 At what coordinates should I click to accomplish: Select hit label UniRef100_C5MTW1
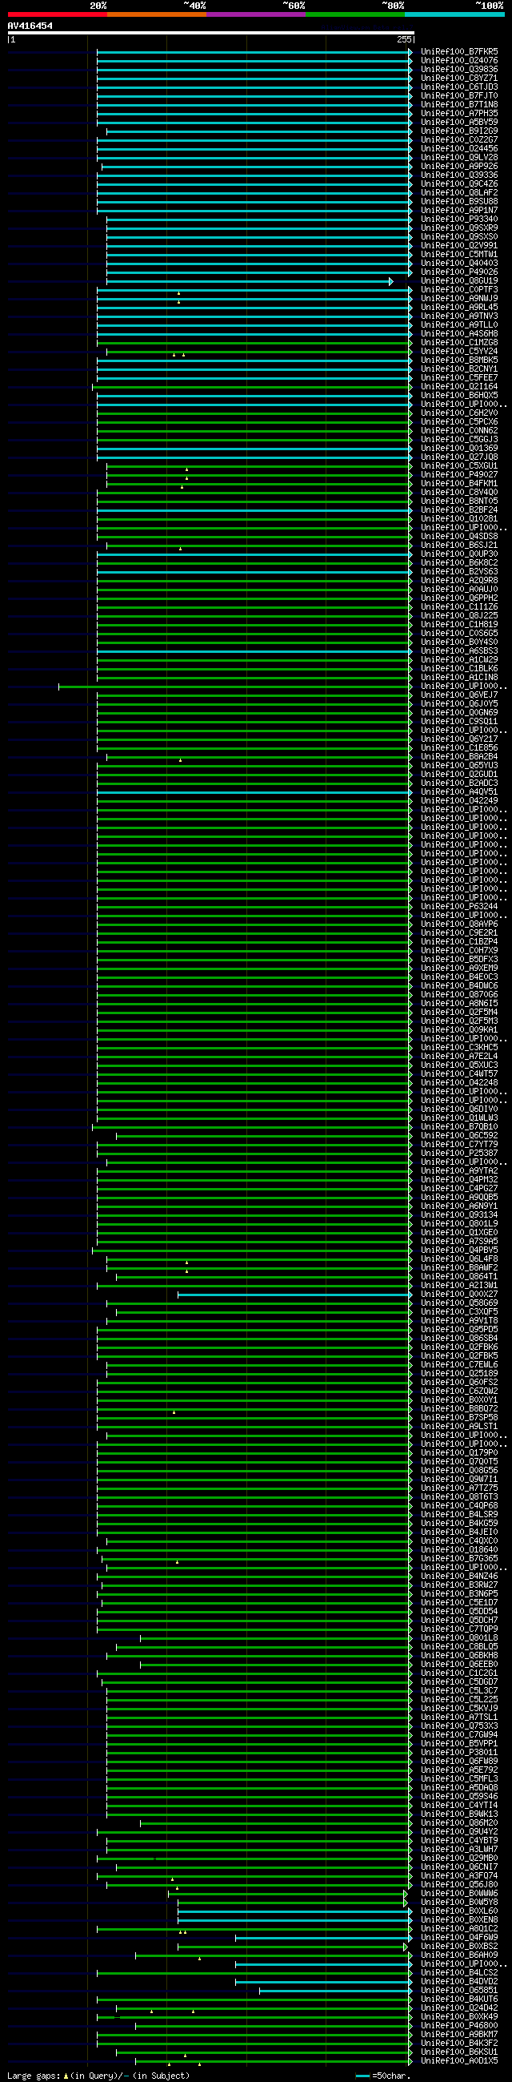coord(459,255)
